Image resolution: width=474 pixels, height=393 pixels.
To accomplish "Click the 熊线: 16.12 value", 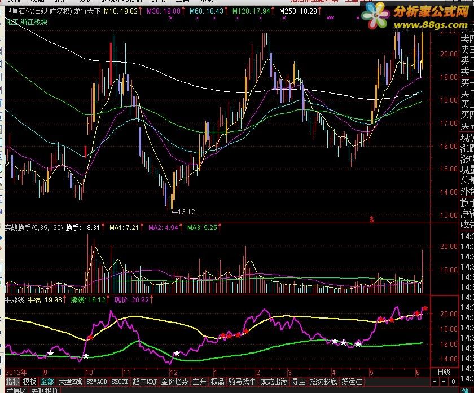I will coord(88,299).
